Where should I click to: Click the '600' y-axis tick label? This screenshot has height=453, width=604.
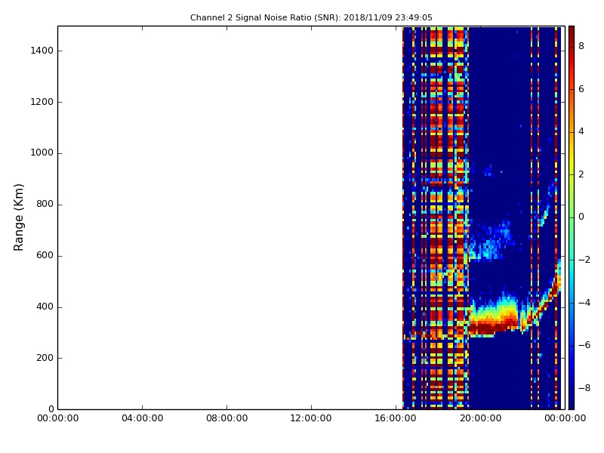pyautogui.click(x=45, y=255)
